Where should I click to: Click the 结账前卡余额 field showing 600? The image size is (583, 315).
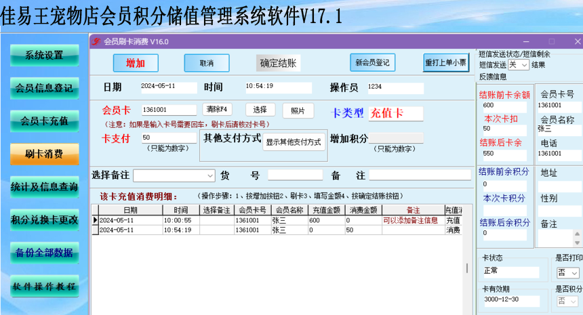(504, 106)
